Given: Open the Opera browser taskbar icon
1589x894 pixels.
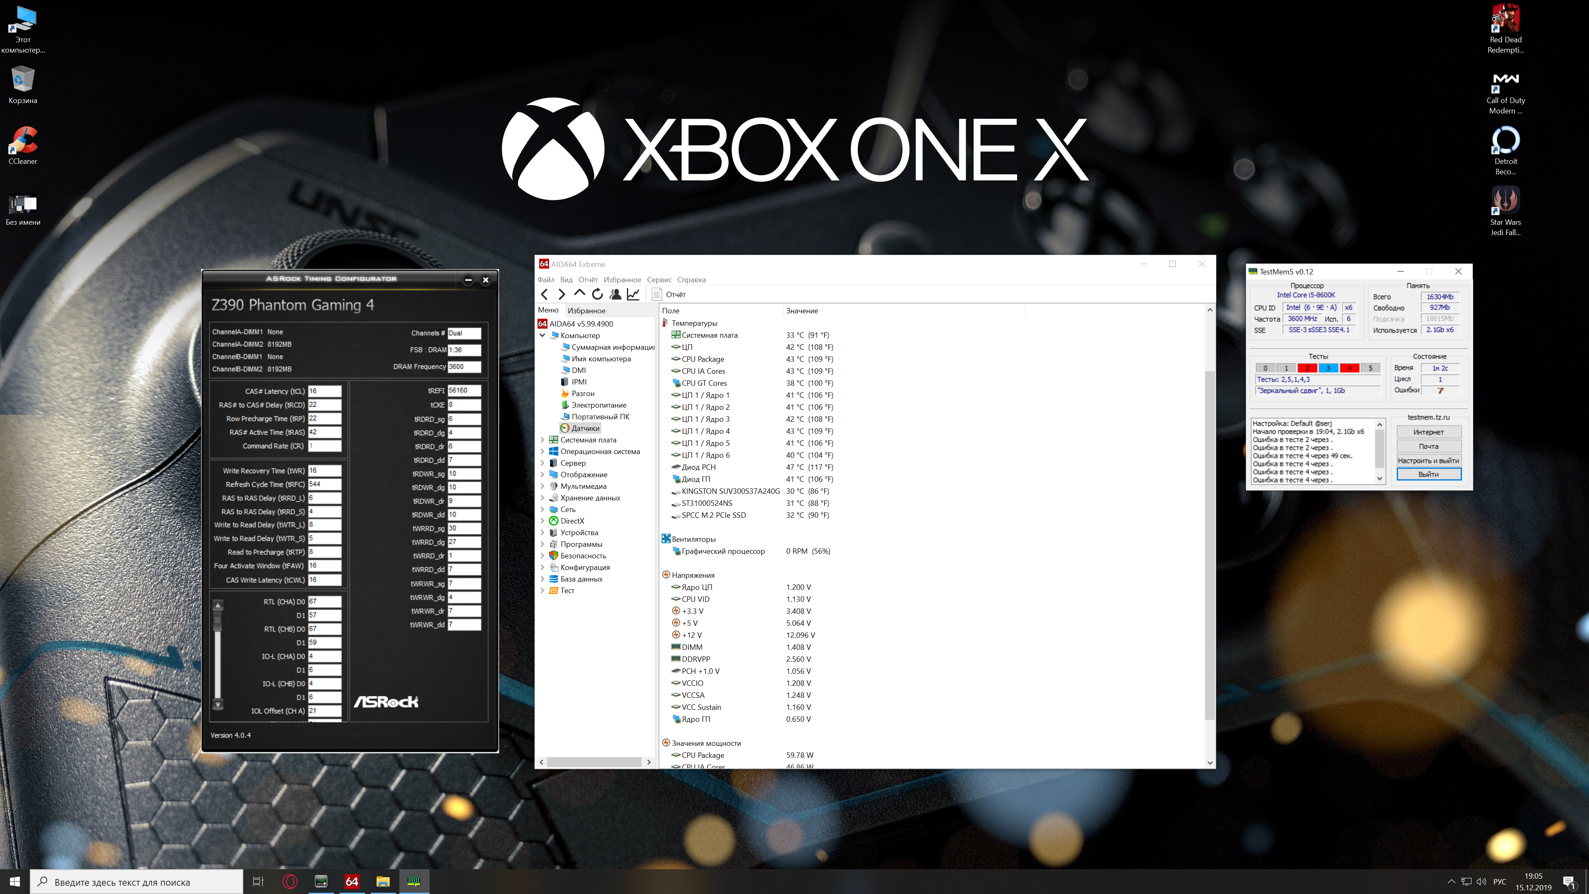Looking at the screenshot, I should click(x=290, y=882).
